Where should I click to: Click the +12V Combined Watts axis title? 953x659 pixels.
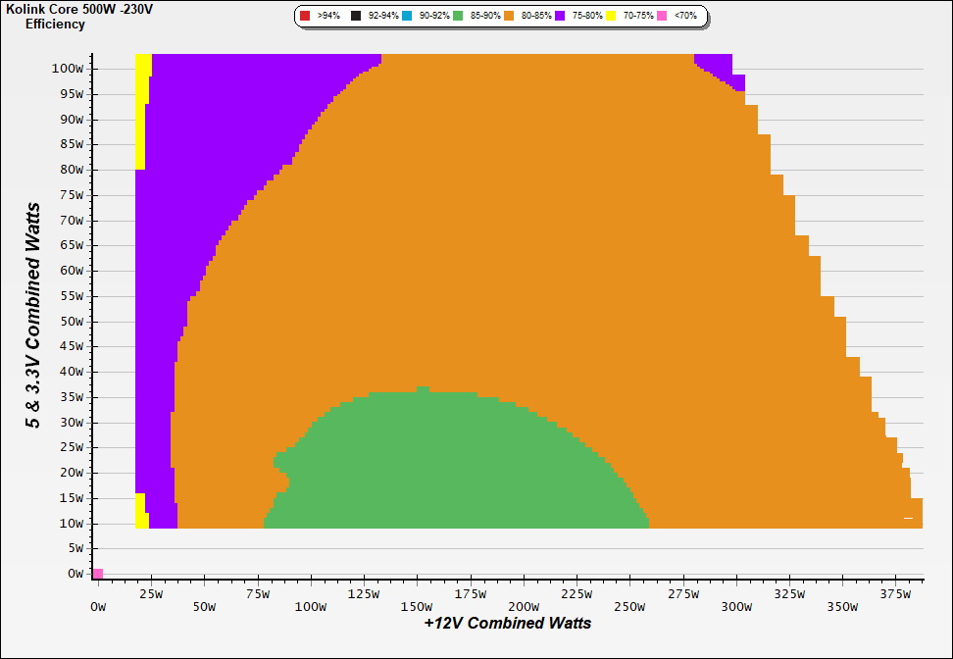pyautogui.click(x=508, y=623)
